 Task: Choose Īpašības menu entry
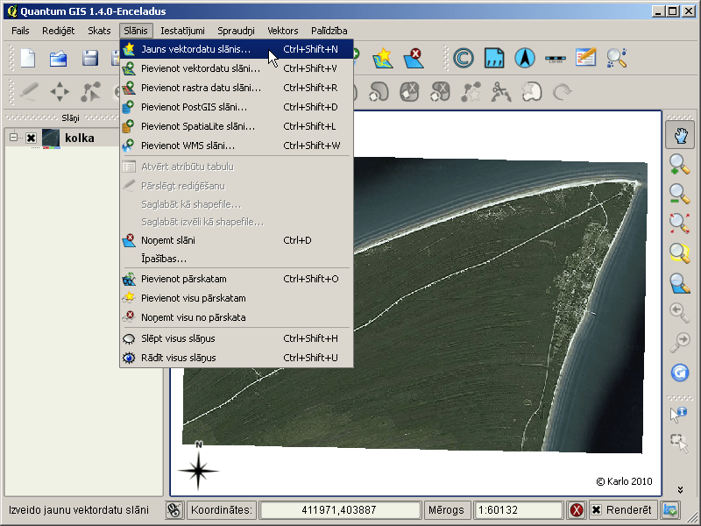click(237, 259)
